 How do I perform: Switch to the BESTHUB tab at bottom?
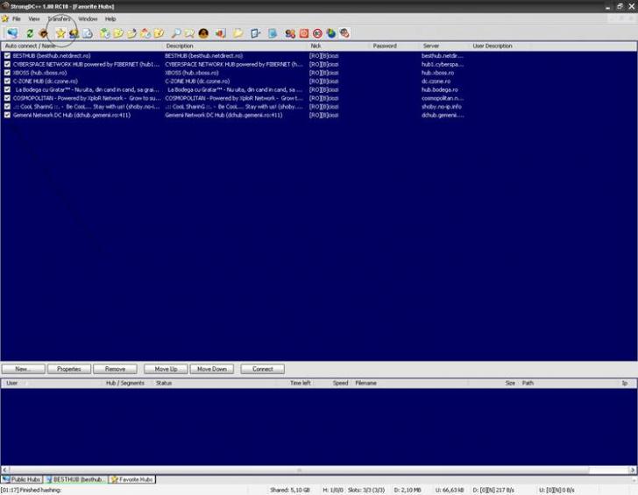click(x=76, y=479)
